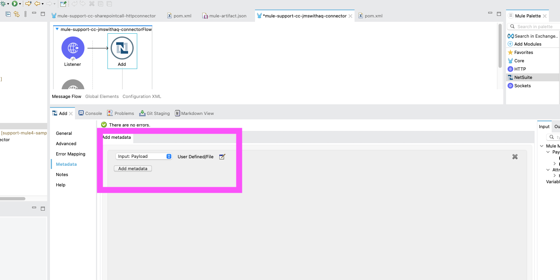The width and height of the screenshot is (560, 280).
Task: Collapse the mule-support-cc-jmswithaq-connectorFlow triangle
Action: pyautogui.click(x=57, y=29)
